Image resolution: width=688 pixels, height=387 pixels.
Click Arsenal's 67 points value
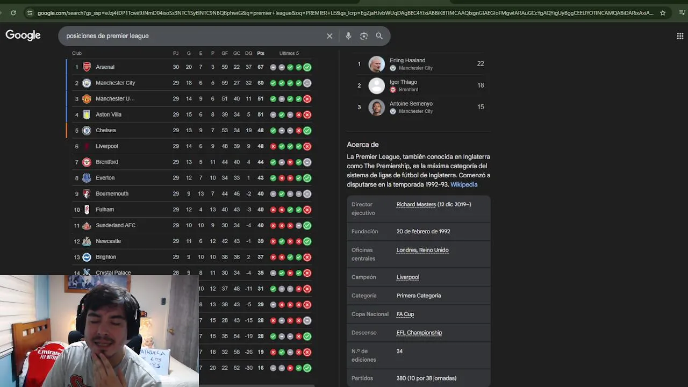261,67
